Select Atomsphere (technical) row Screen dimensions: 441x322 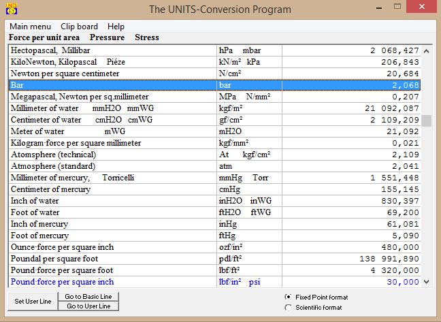click(x=214, y=155)
